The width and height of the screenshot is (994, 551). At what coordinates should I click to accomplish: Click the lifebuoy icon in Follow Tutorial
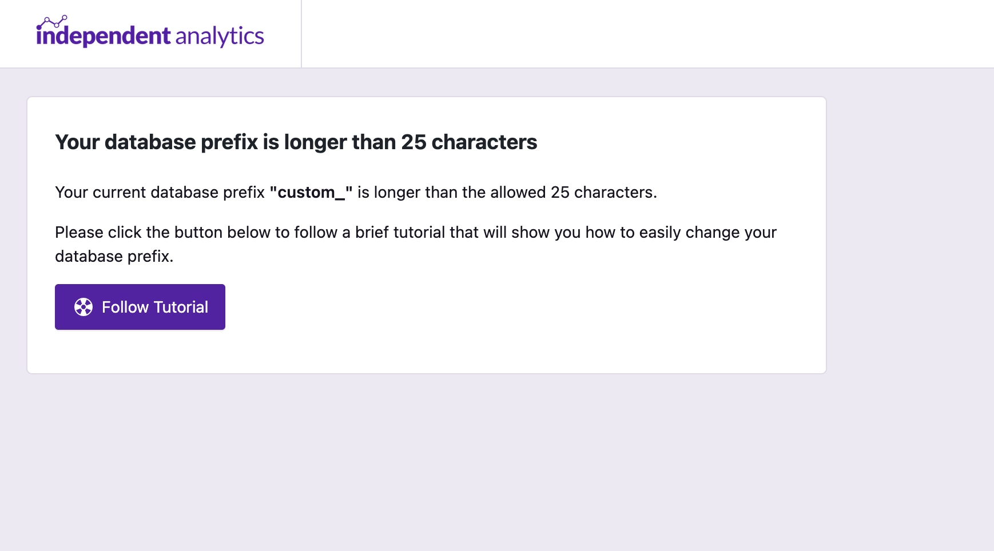point(84,307)
